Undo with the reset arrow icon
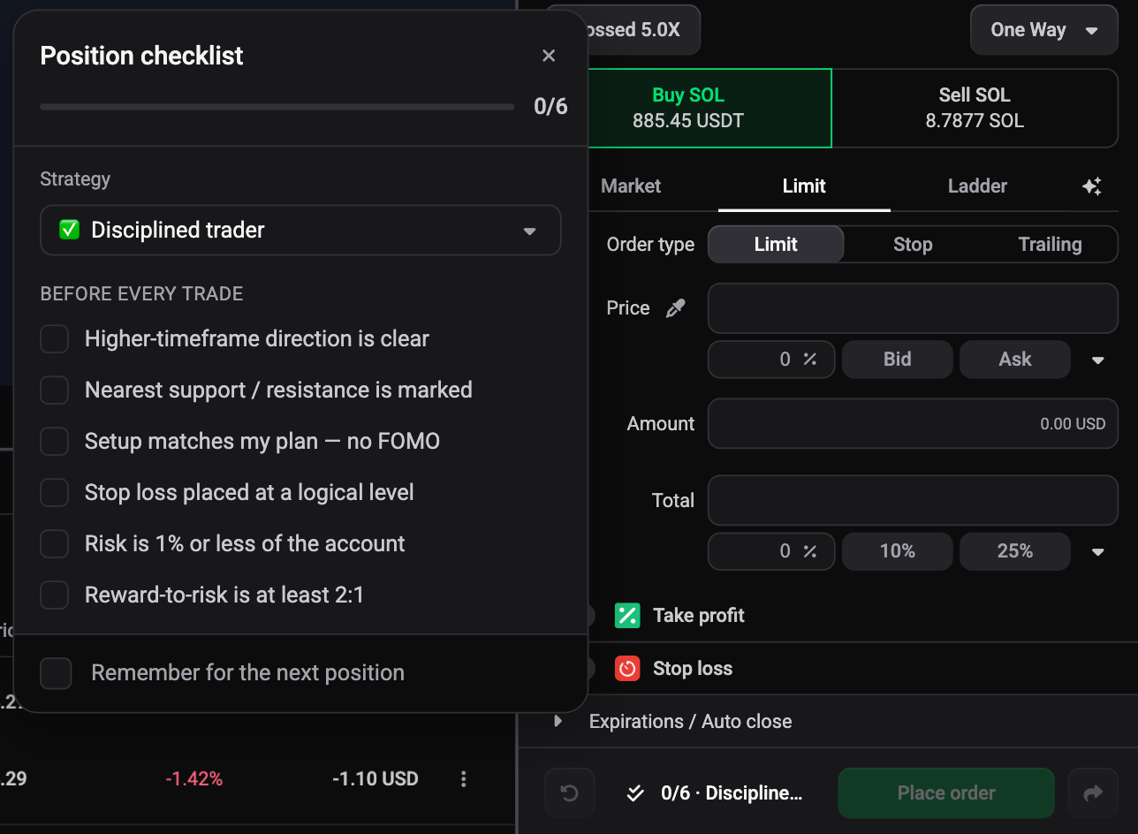This screenshot has width=1138, height=834. 570,793
